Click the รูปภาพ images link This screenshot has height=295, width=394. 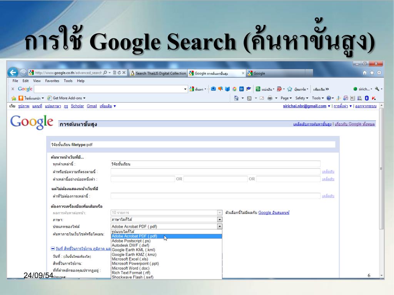click(x=23, y=106)
